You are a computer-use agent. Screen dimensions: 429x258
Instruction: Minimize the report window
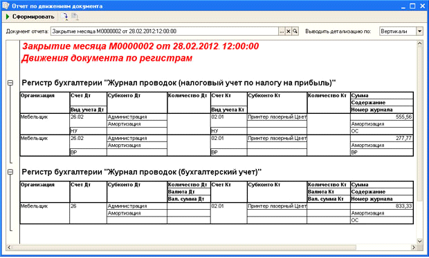click(403, 6)
